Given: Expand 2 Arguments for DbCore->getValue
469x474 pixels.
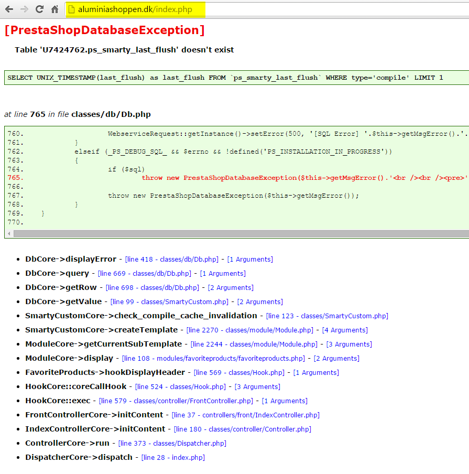Looking at the screenshot, I should 260,302.
